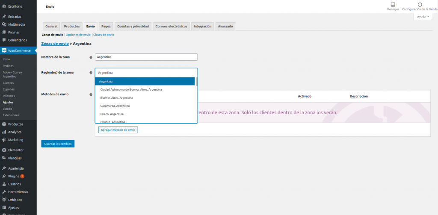Click the Analytics bar chart icon
This screenshot has height=215, width=438.
point(4,132)
